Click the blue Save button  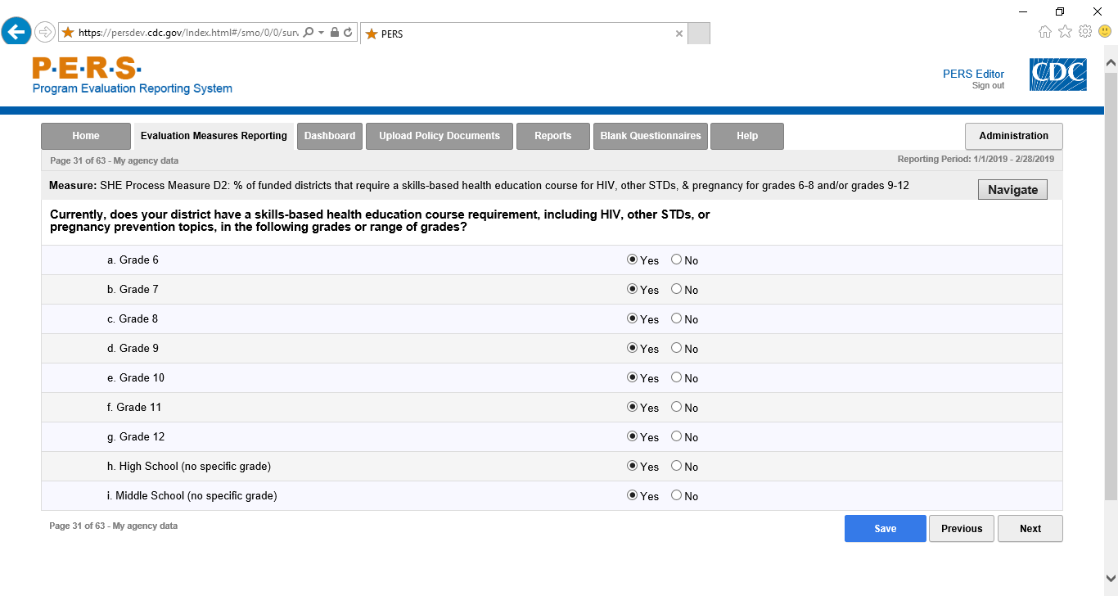coord(885,529)
